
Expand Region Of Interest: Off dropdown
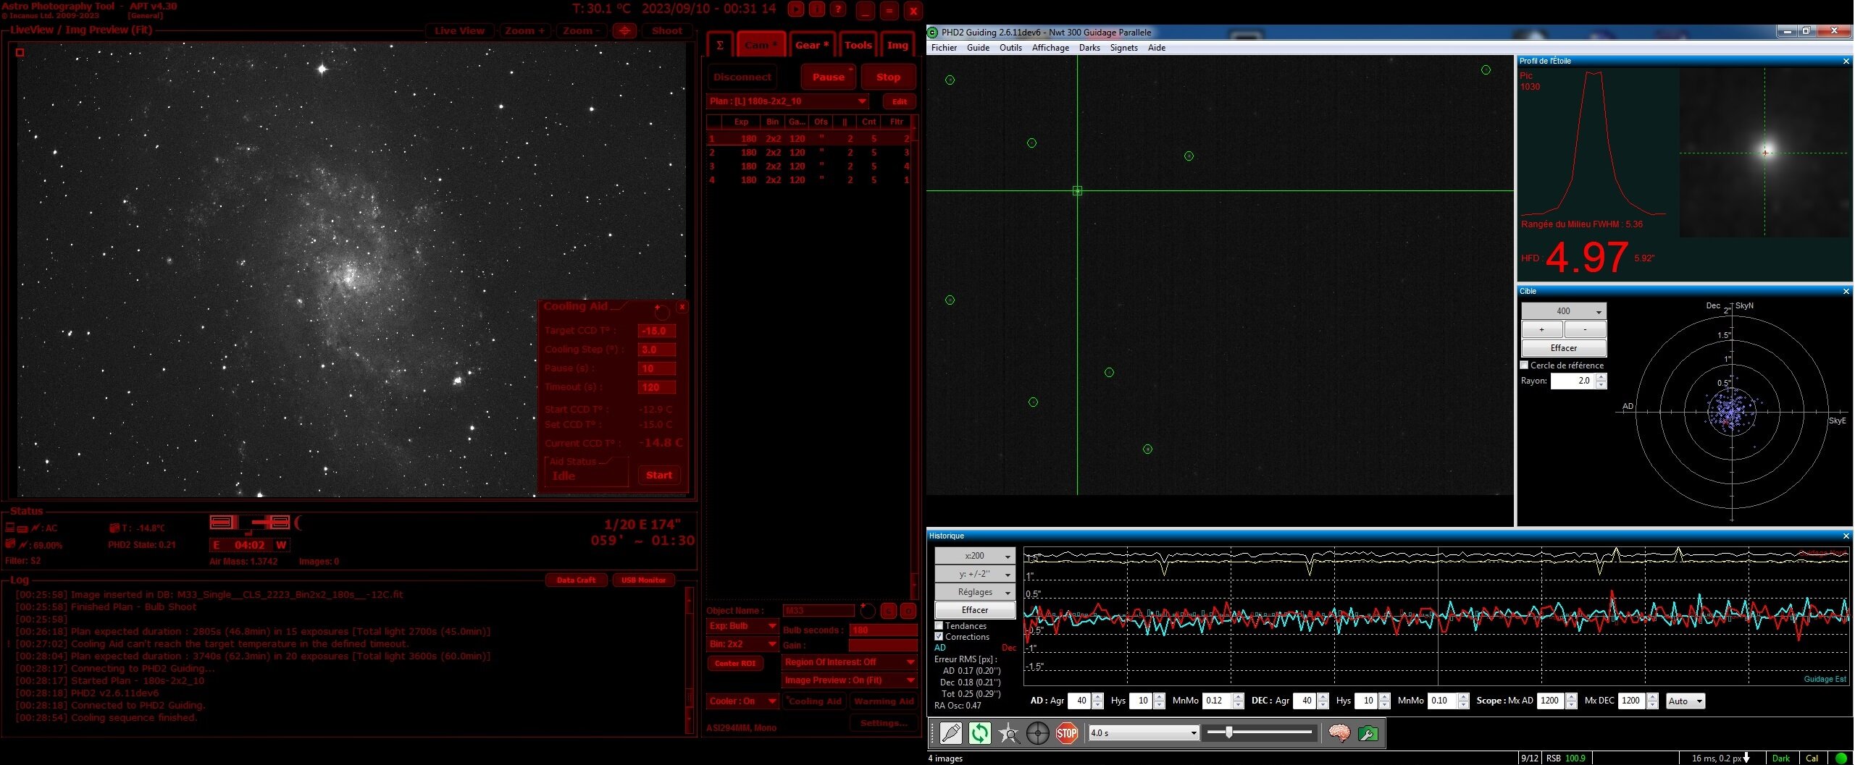coord(850,662)
